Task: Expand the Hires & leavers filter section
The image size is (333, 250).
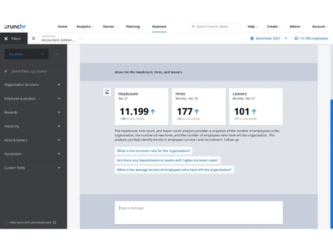Action: click(x=32, y=140)
